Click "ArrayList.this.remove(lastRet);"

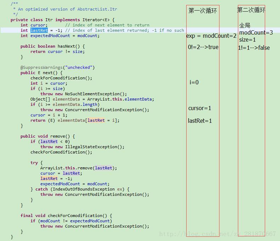click(79, 168)
